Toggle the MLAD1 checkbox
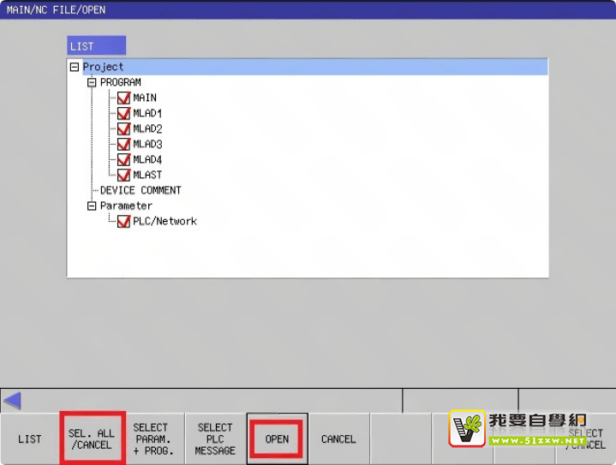This screenshot has width=616, height=465. point(123,113)
